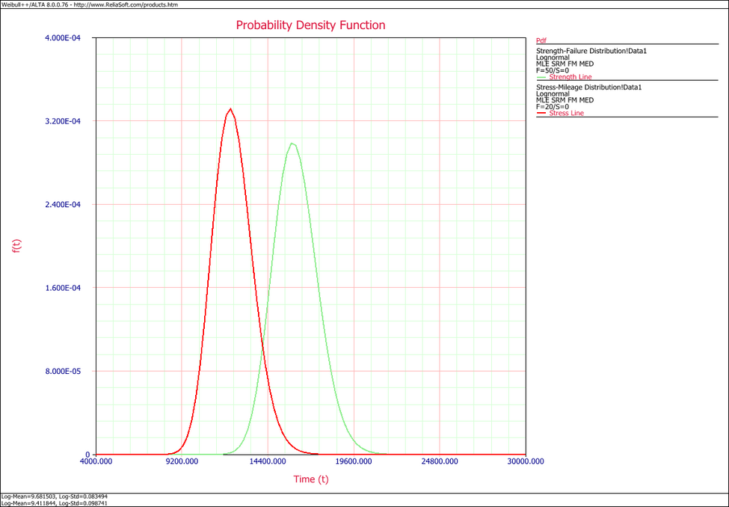Click 'Strength-Failure Distribution!Data1' legend entry
The image size is (729, 507).
(x=591, y=51)
